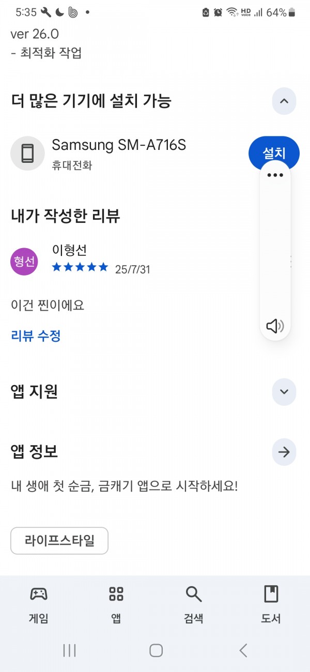Collapse the 더 많은 기기에 설치 가능 section

pyautogui.click(x=284, y=101)
